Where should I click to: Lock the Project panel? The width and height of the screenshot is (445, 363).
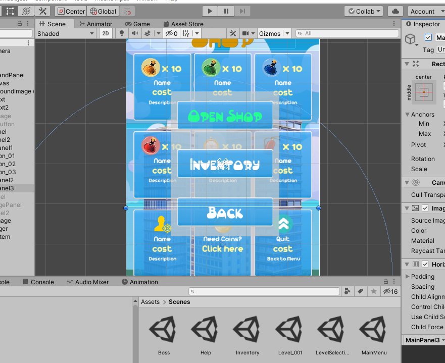tap(386, 281)
